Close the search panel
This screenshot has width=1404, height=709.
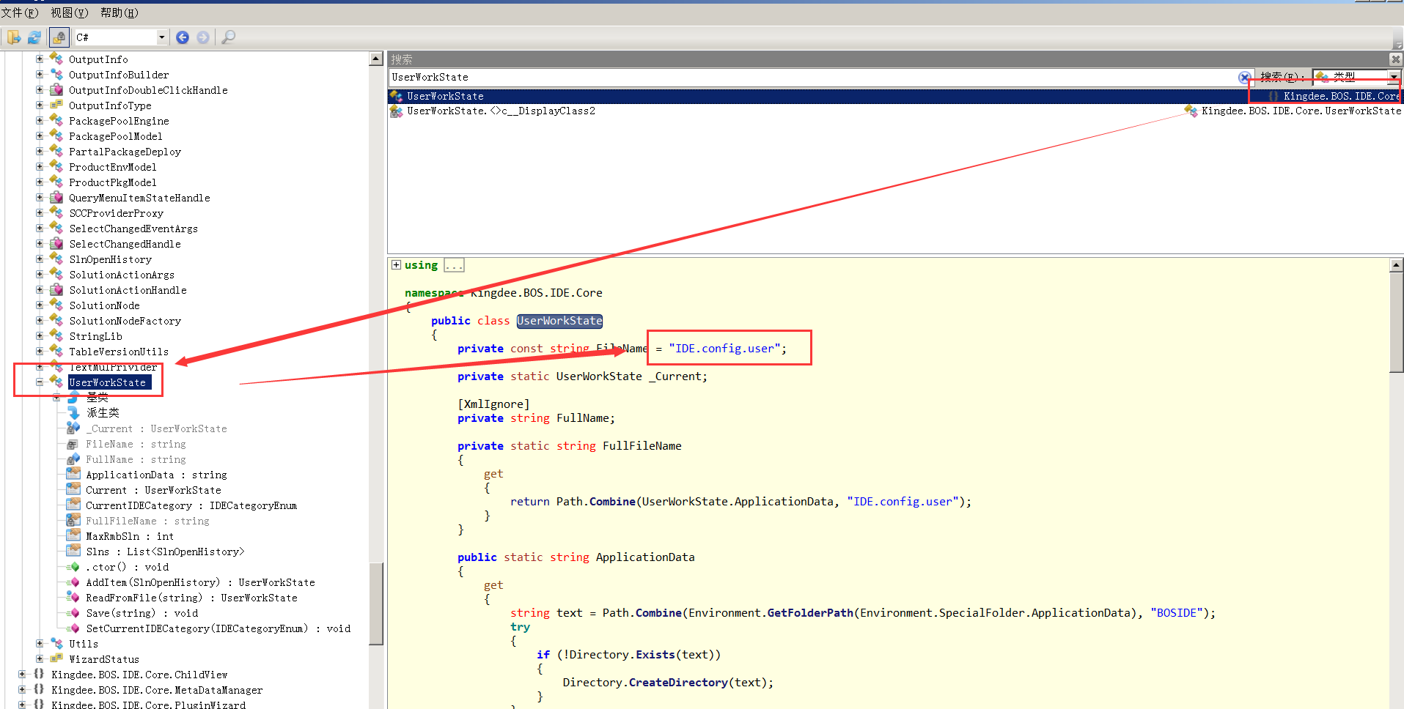[x=1395, y=59]
